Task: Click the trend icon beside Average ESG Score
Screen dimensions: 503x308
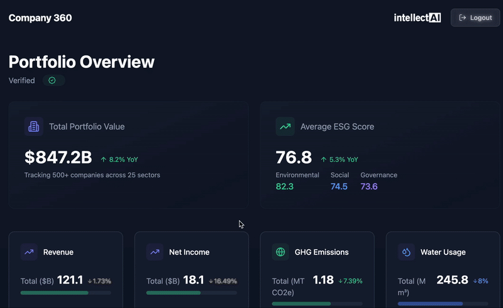Action: pyautogui.click(x=285, y=126)
